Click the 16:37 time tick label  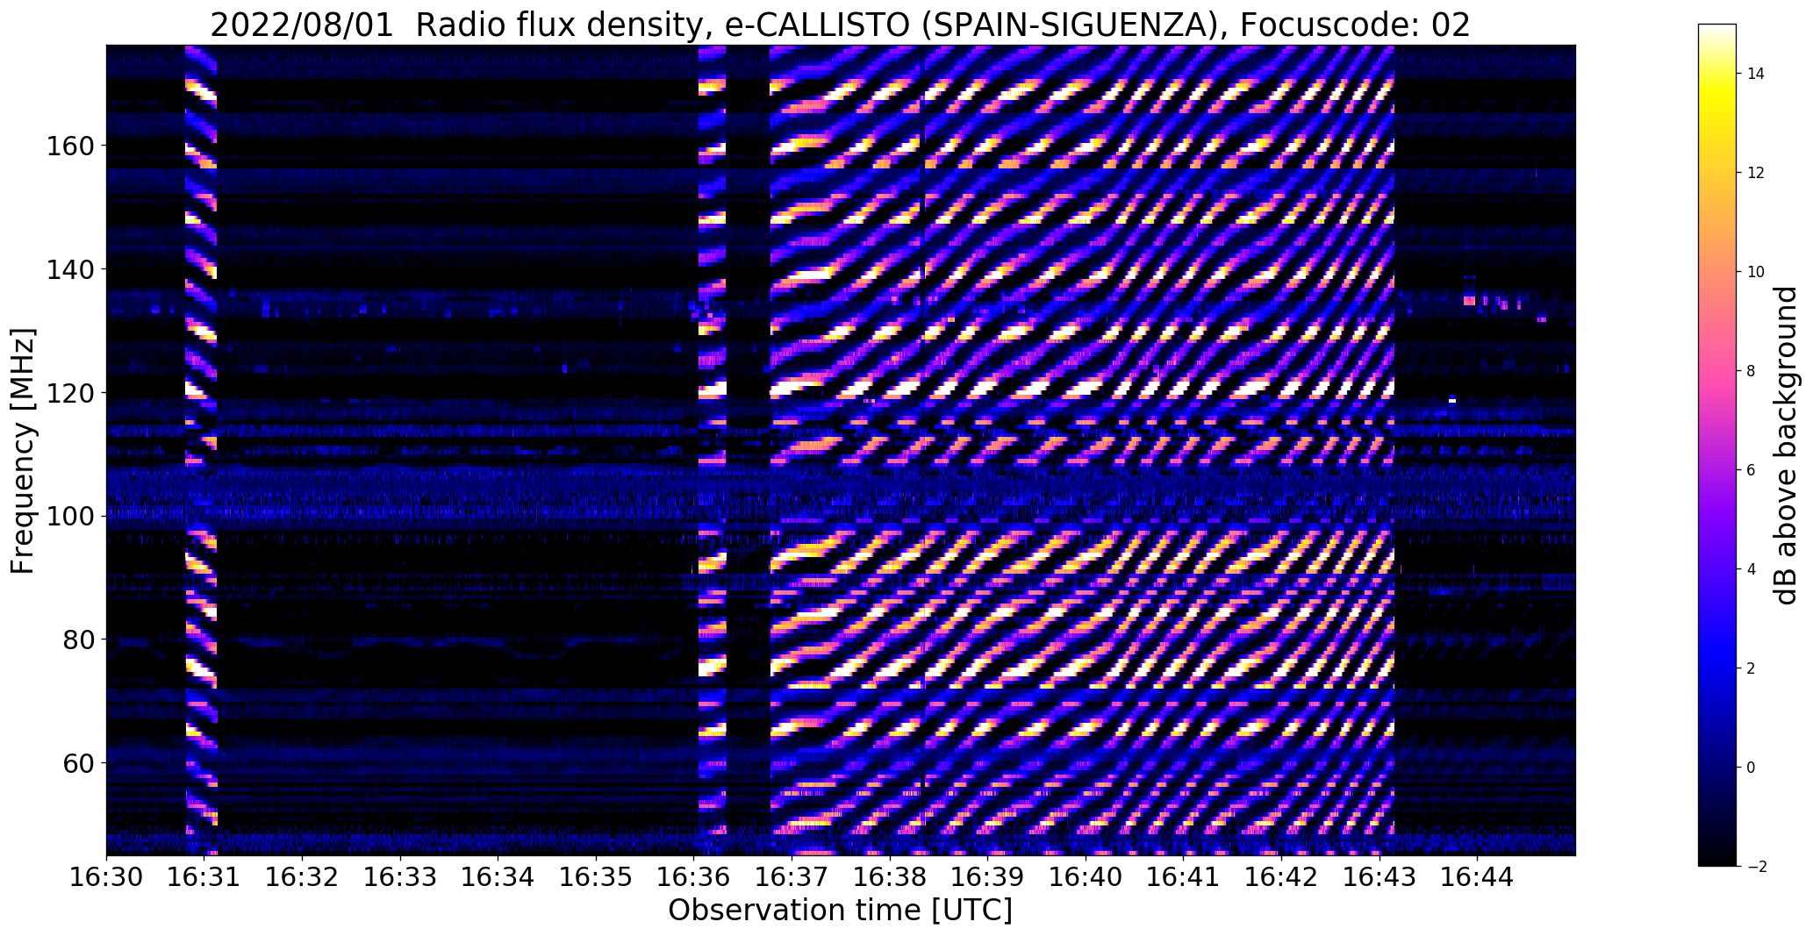tap(792, 877)
